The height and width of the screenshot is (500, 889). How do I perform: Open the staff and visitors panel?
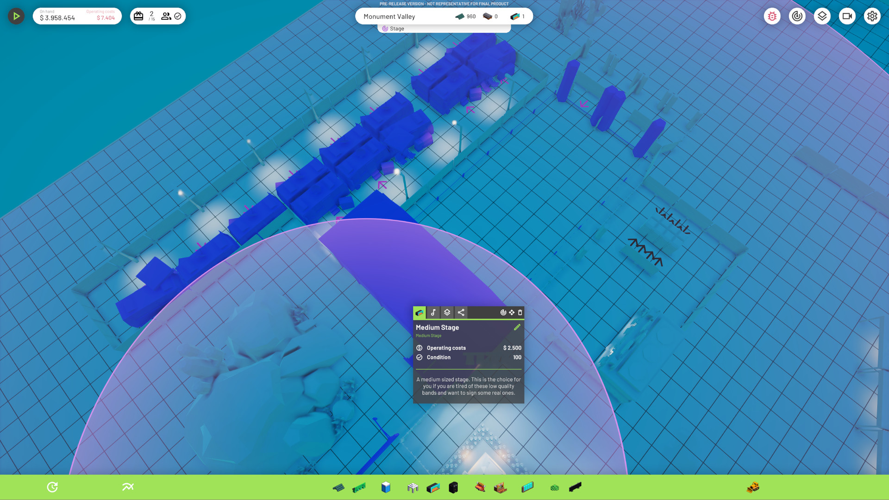click(166, 16)
